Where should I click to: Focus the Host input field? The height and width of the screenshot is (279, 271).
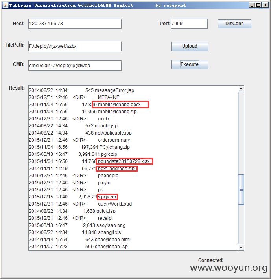click(x=75, y=24)
